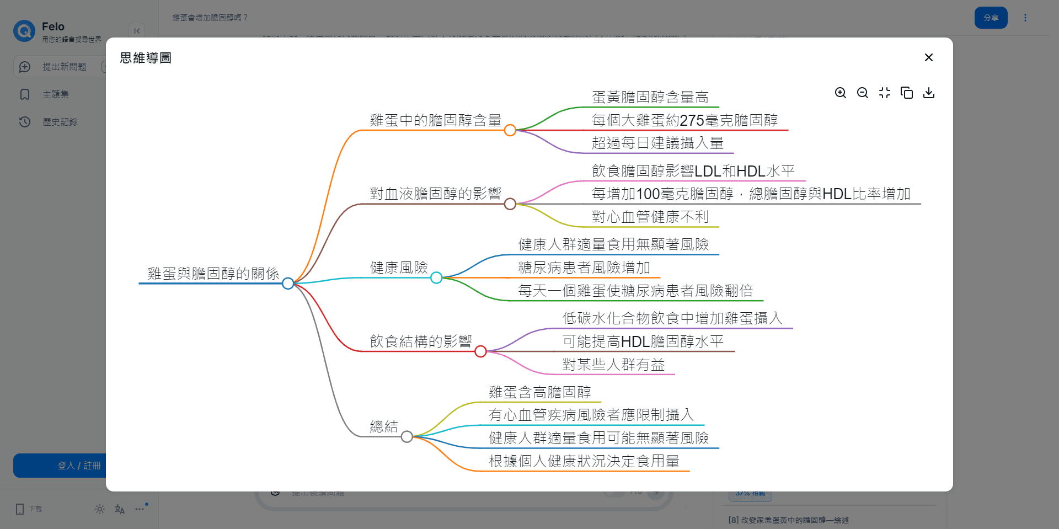Click leaf 對心血管健康不利
The image size is (1059, 529).
pyautogui.click(x=650, y=217)
